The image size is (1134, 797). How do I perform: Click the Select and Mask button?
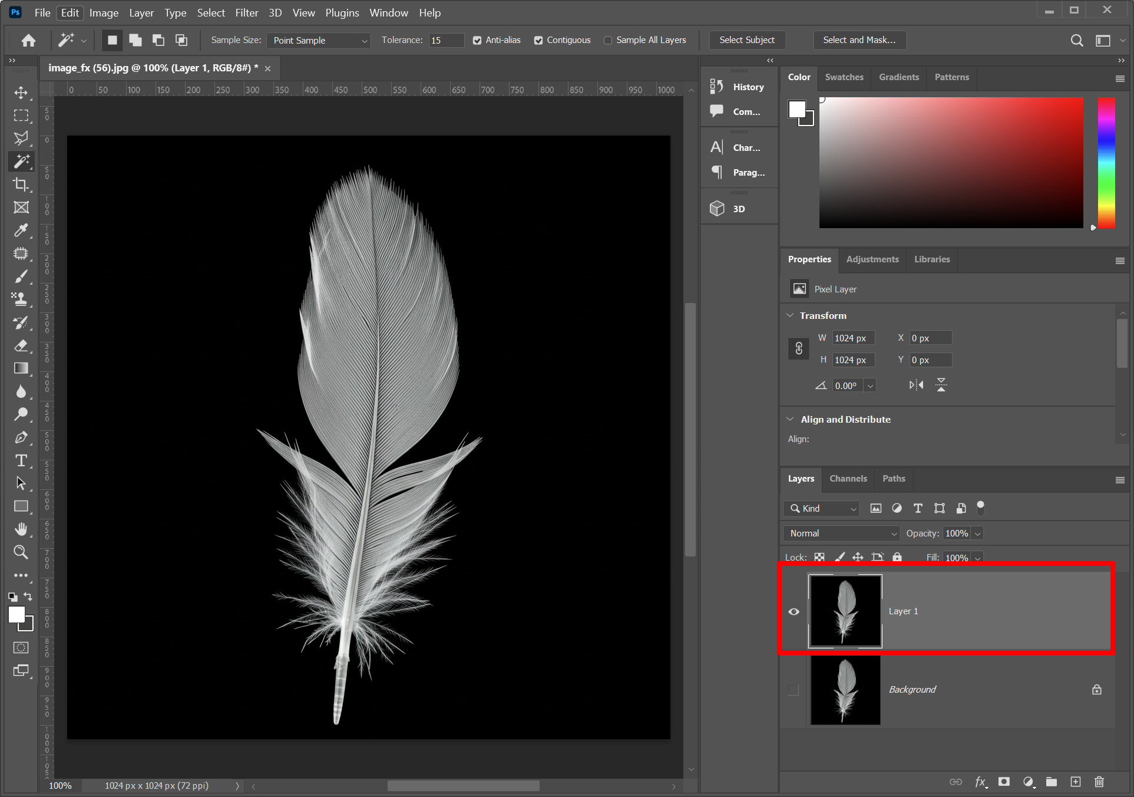(x=859, y=40)
